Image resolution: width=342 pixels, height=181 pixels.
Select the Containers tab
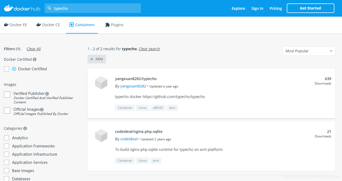(82, 25)
